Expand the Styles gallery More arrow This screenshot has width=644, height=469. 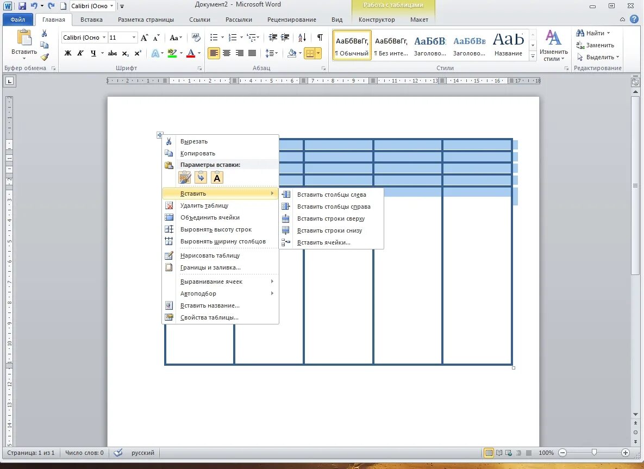coord(533,57)
